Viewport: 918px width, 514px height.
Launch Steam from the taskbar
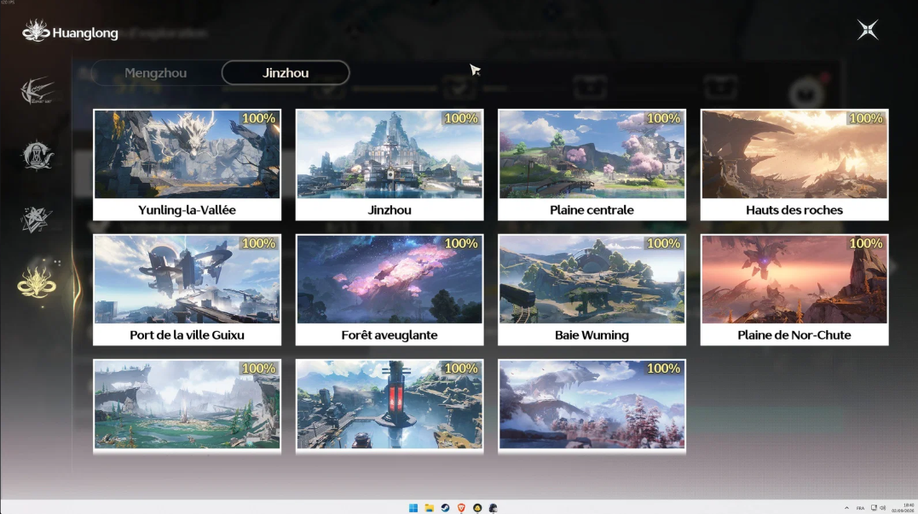[x=446, y=507]
